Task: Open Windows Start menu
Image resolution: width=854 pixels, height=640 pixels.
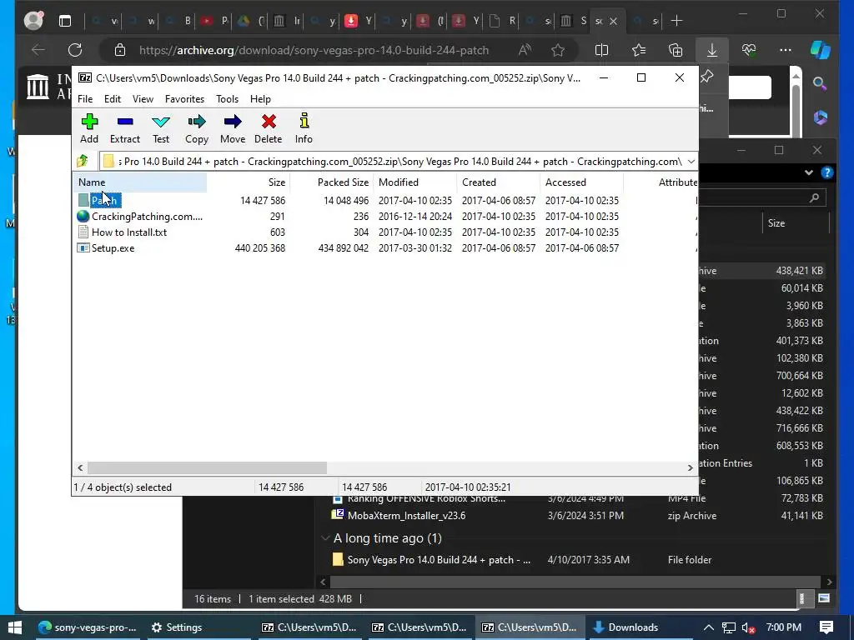Action: pyautogui.click(x=15, y=627)
